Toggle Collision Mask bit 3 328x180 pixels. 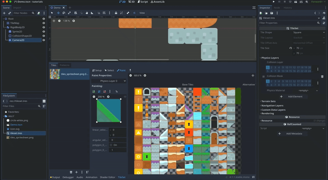click(275, 81)
